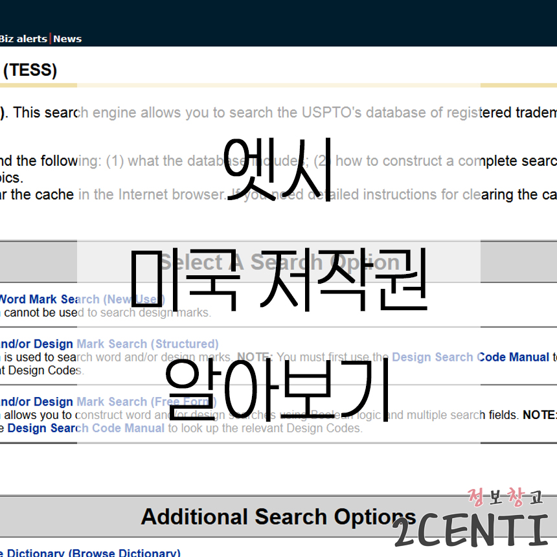The image size is (557, 557).
Task: Open Design Mark Search (Structured) link
Action: pos(109,344)
